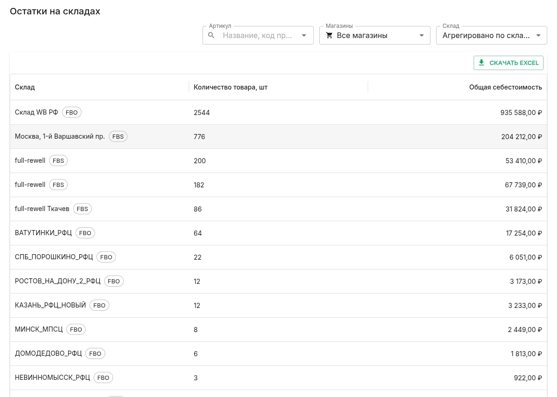The height and width of the screenshot is (397, 557).
Task: Select the СПБ_ПОРОШКИНО_РФЦ warehouse row
Action: (x=278, y=257)
